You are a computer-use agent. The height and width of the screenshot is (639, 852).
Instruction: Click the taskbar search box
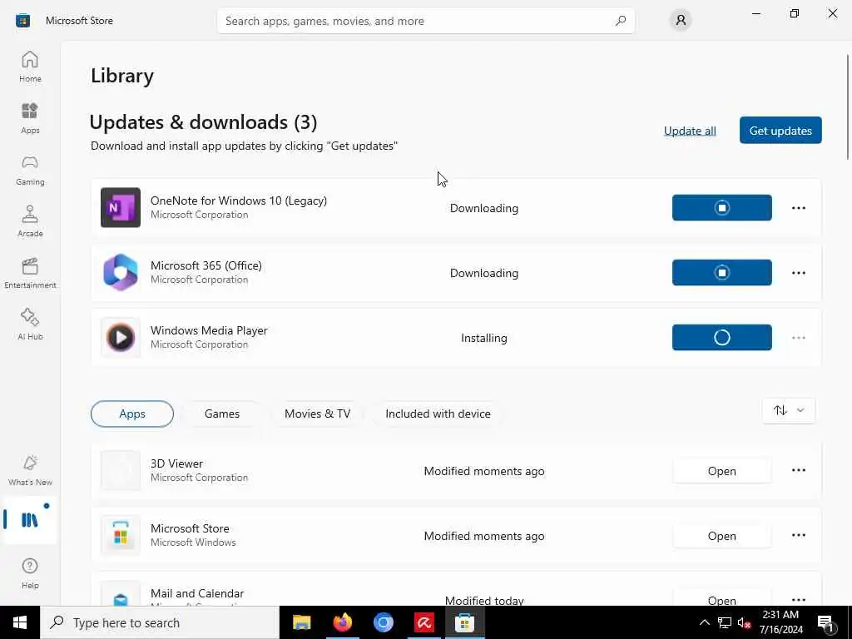click(160, 622)
